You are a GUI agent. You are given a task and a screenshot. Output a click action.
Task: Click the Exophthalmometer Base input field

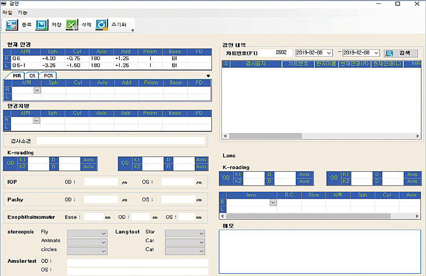pyautogui.click(x=94, y=217)
